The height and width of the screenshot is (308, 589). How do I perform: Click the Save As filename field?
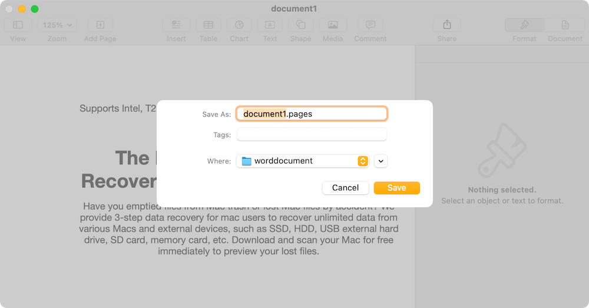[x=312, y=114]
